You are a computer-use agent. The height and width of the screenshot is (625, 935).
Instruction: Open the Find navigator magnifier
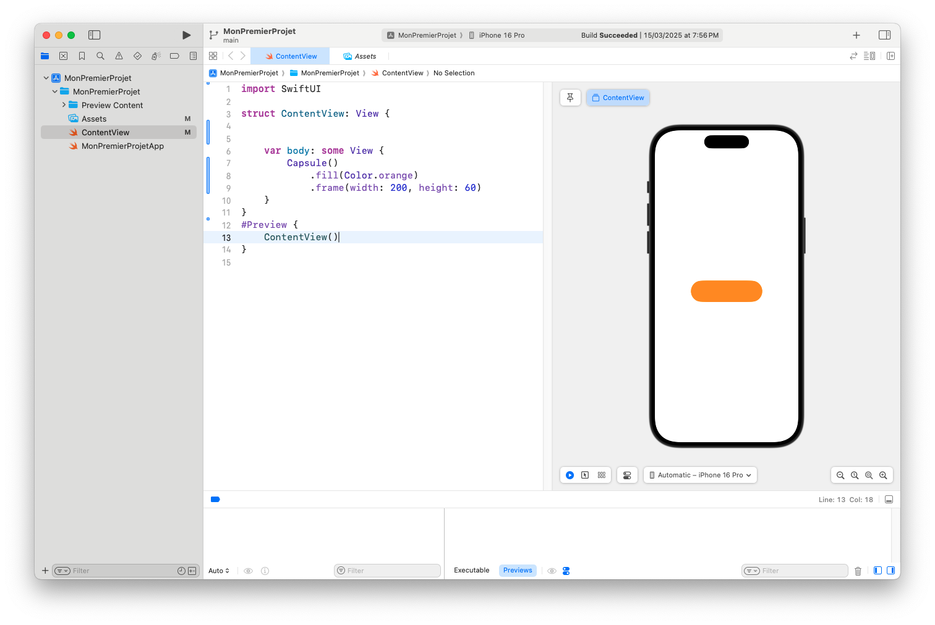pyautogui.click(x=100, y=56)
